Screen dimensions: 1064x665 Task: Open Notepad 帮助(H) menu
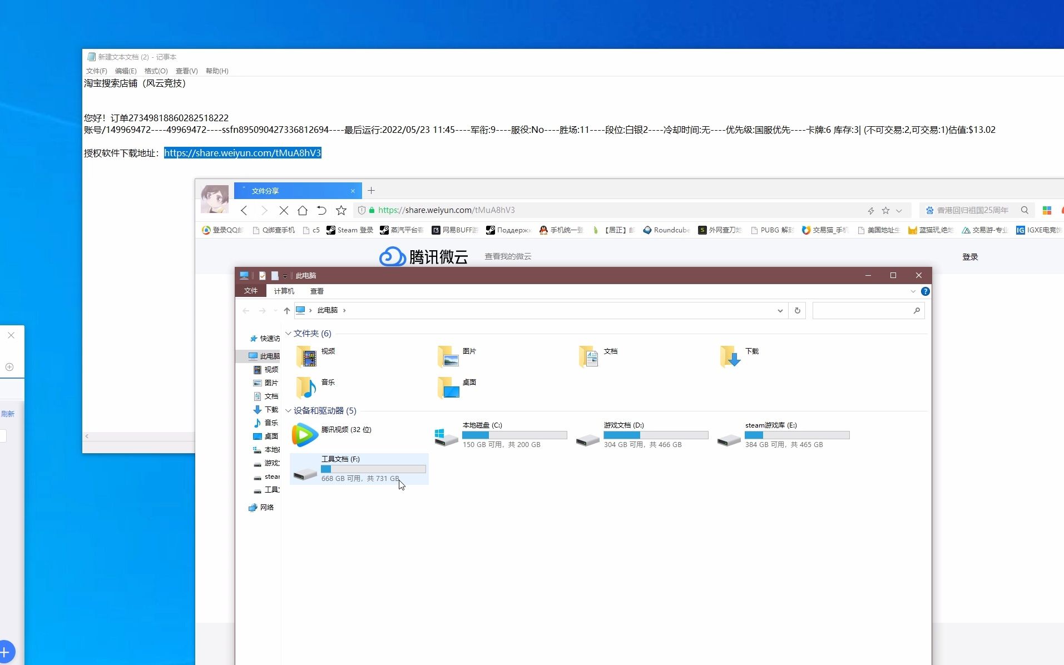point(217,71)
